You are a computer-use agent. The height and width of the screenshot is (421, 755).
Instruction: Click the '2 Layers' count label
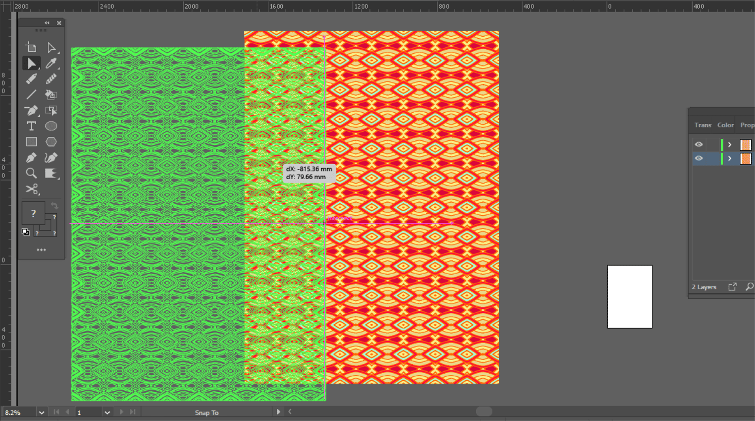pyautogui.click(x=704, y=287)
